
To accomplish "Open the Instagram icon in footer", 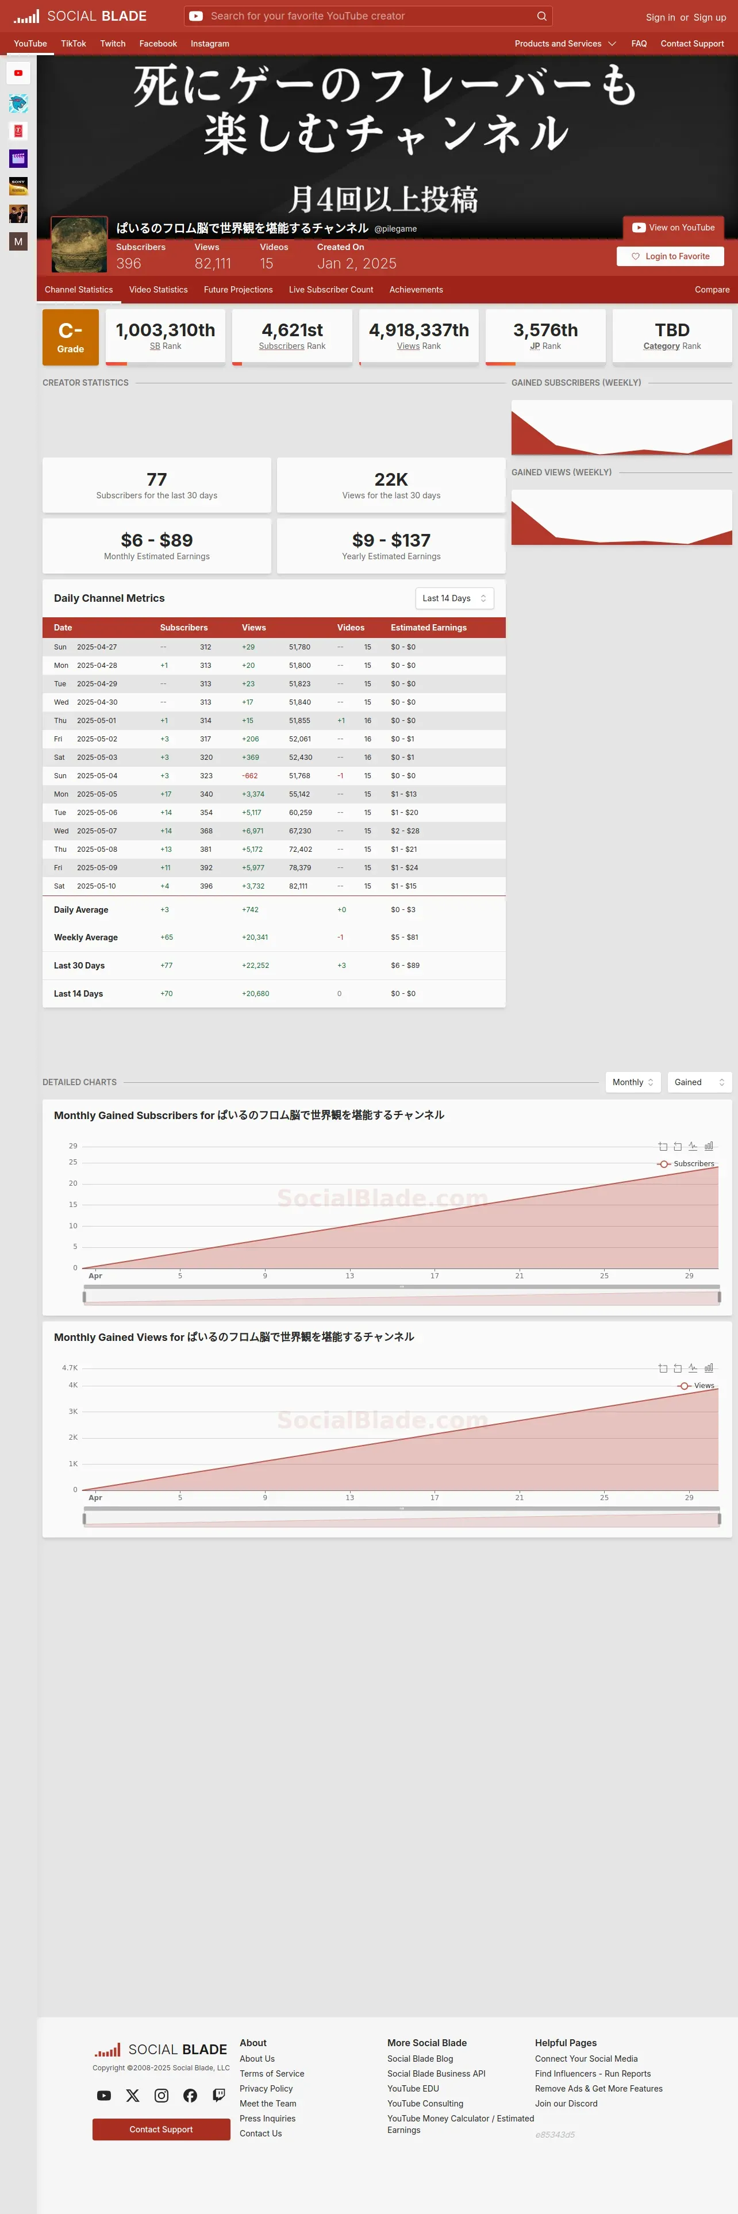I will point(162,2096).
